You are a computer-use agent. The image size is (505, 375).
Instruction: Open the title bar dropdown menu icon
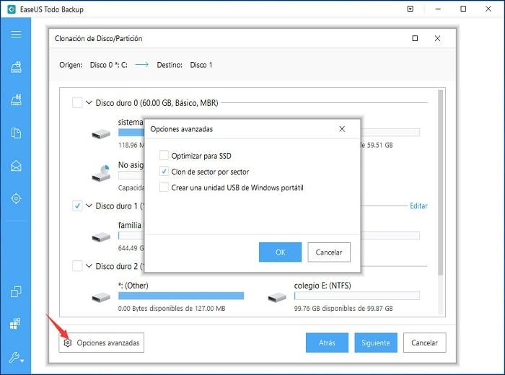pyautogui.click(x=410, y=9)
